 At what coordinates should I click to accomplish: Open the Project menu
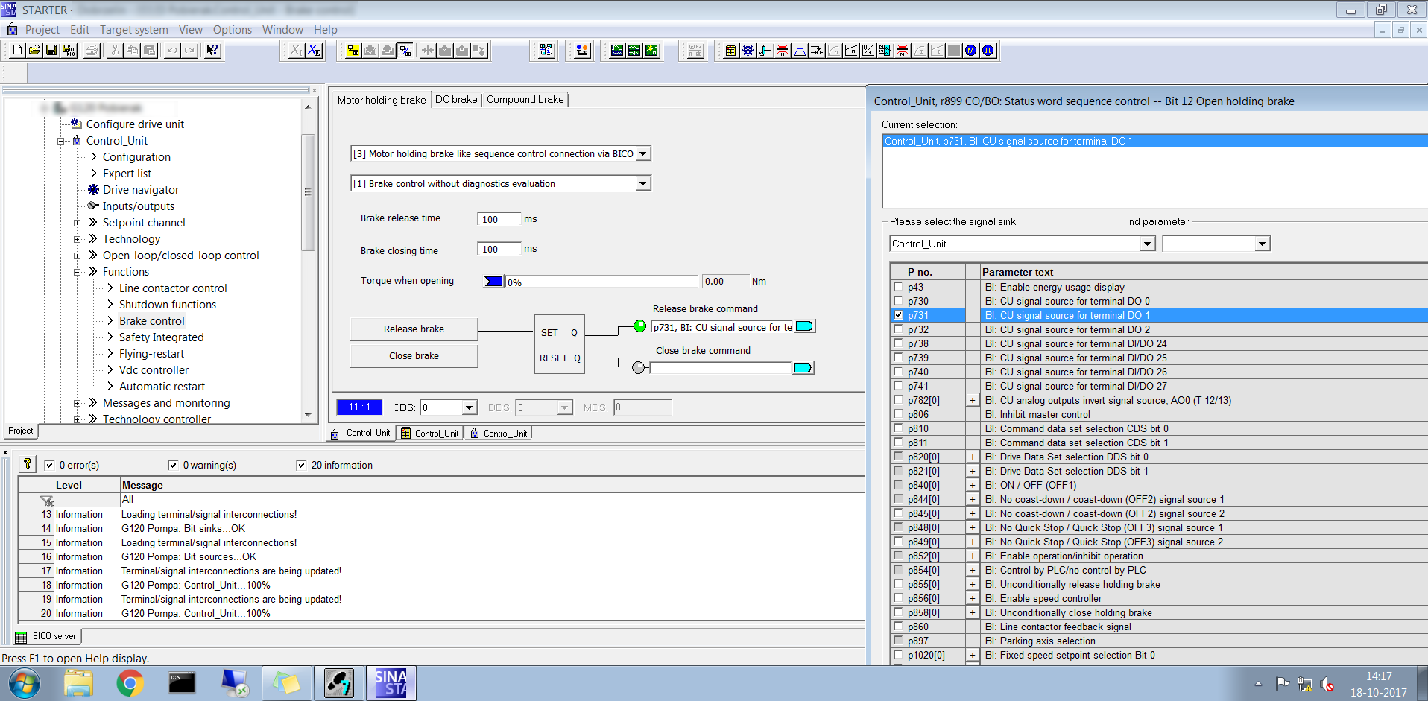click(42, 30)
